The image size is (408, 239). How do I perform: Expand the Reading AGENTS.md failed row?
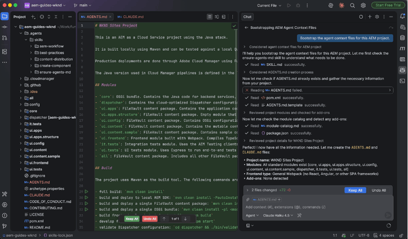[x=318, y=90]
